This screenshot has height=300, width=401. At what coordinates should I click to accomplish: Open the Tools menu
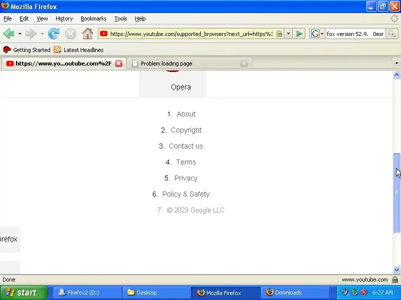click(x=121, y=18)
